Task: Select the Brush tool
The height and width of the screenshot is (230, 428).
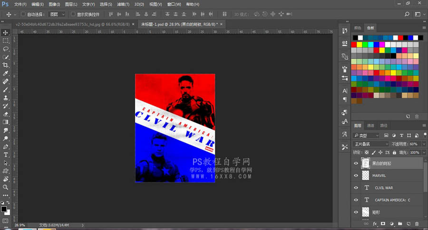Action: coord(5,89)
